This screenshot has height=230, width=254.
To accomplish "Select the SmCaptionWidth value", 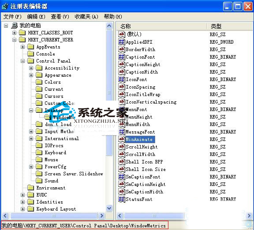I will coord(145,192).
